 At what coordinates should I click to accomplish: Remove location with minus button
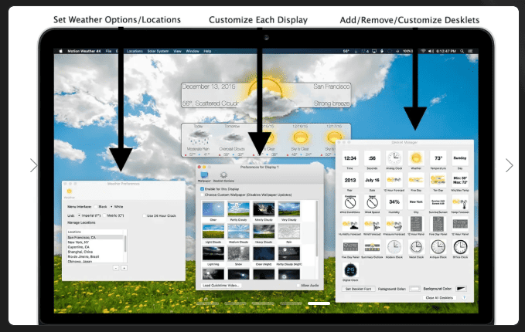click(116, 268)
